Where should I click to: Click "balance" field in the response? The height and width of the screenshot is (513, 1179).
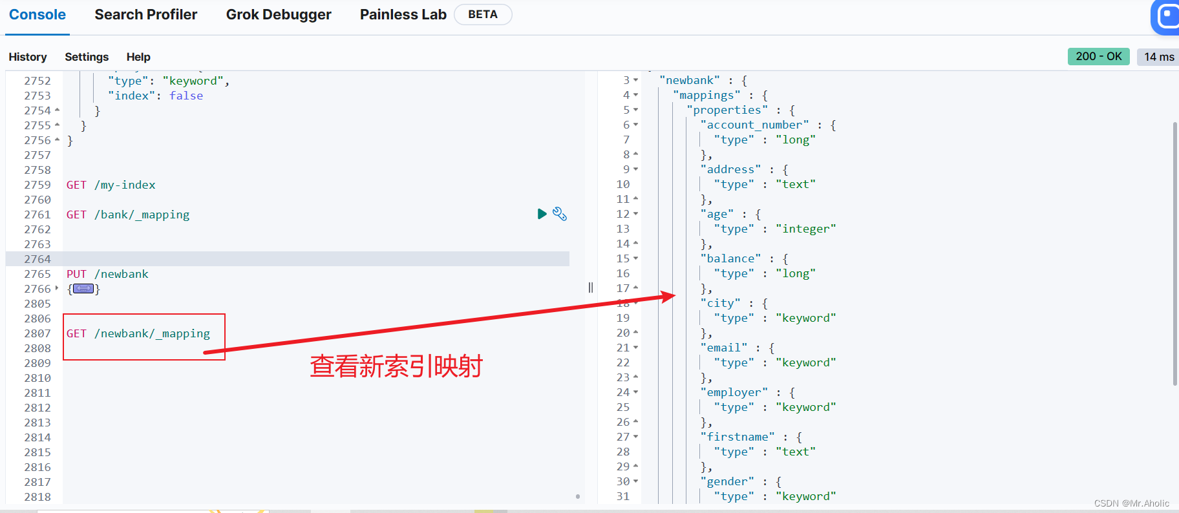[730, 258]
